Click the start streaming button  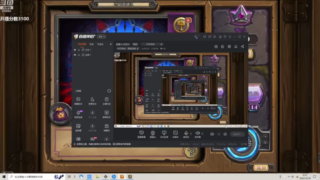point(237,134)
